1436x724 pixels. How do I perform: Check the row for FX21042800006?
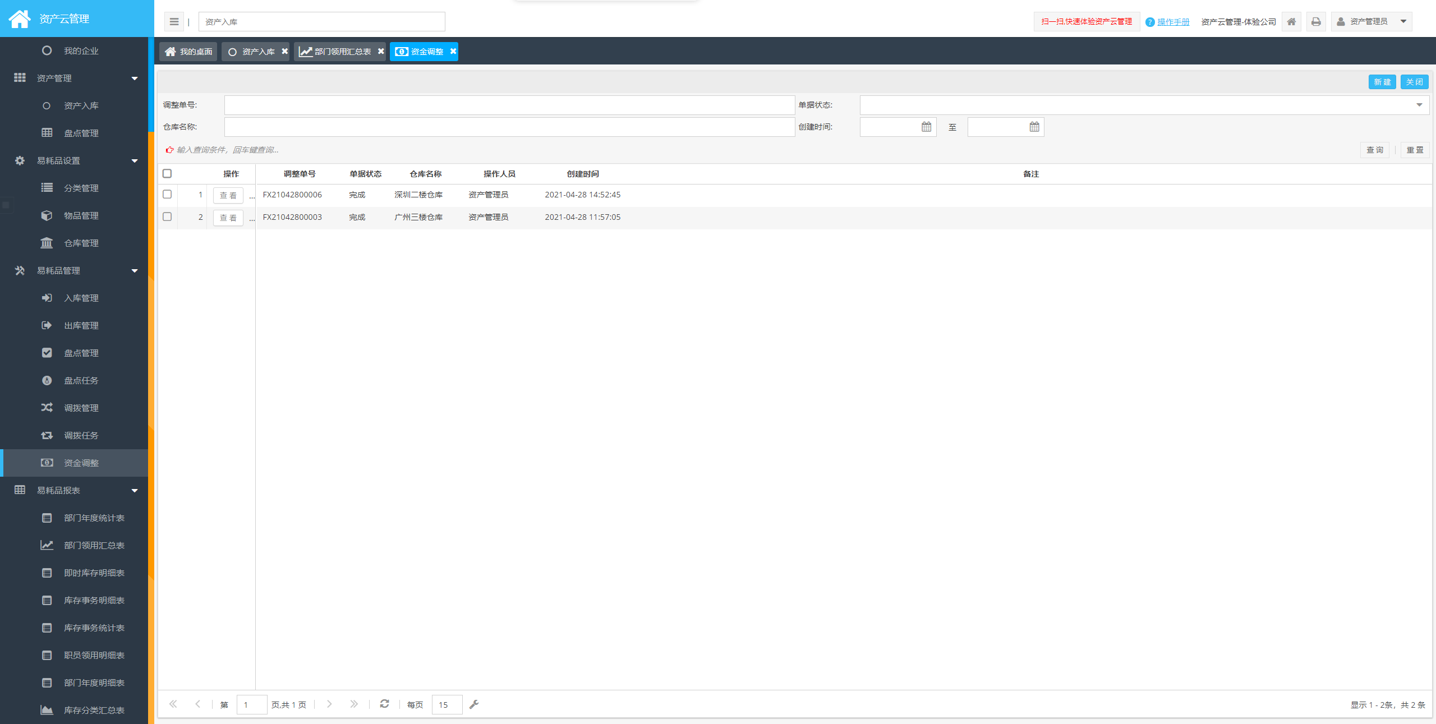click(x=167, y=195)
